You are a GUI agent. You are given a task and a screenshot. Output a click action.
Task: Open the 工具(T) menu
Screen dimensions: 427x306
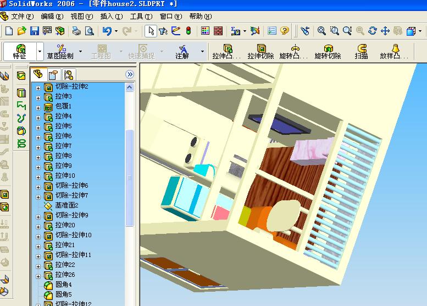tap(141, 17)
